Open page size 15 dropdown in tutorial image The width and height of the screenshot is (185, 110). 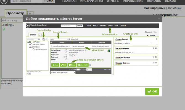tap(89, 70)
